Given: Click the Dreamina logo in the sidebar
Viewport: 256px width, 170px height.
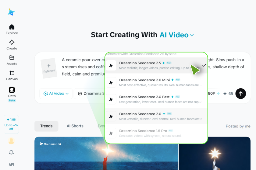Looking at the screenshot, I should 11,12.
